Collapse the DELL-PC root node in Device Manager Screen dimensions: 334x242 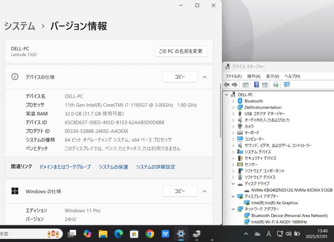227,95
